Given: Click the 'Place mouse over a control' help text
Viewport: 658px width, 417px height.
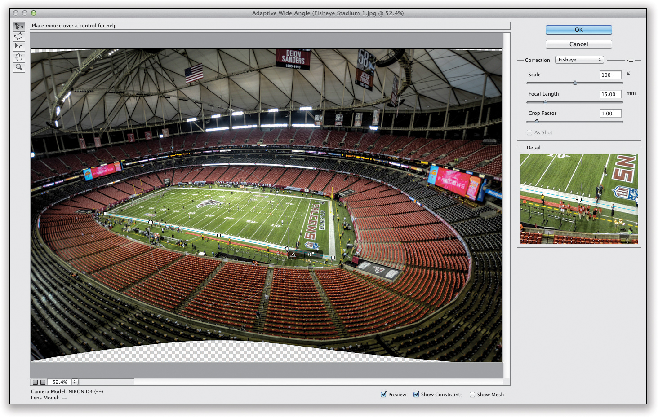Looking at the screenshot, I should (x=74, y=26).
